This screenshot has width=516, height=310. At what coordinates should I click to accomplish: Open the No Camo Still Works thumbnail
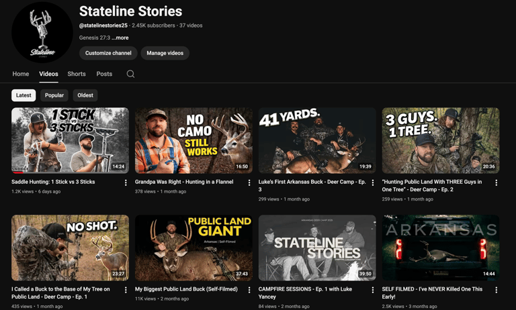click(193, 140)
